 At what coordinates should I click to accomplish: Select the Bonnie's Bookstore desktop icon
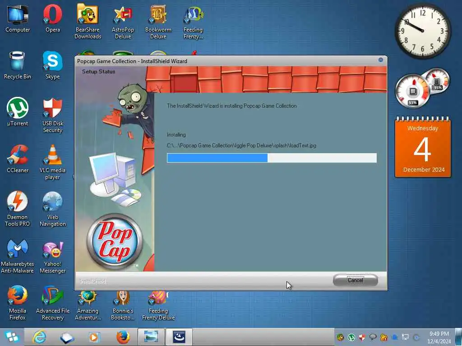point(123,306)
